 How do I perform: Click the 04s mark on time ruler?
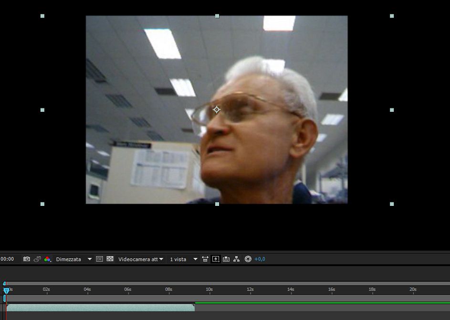coord(87,289)
